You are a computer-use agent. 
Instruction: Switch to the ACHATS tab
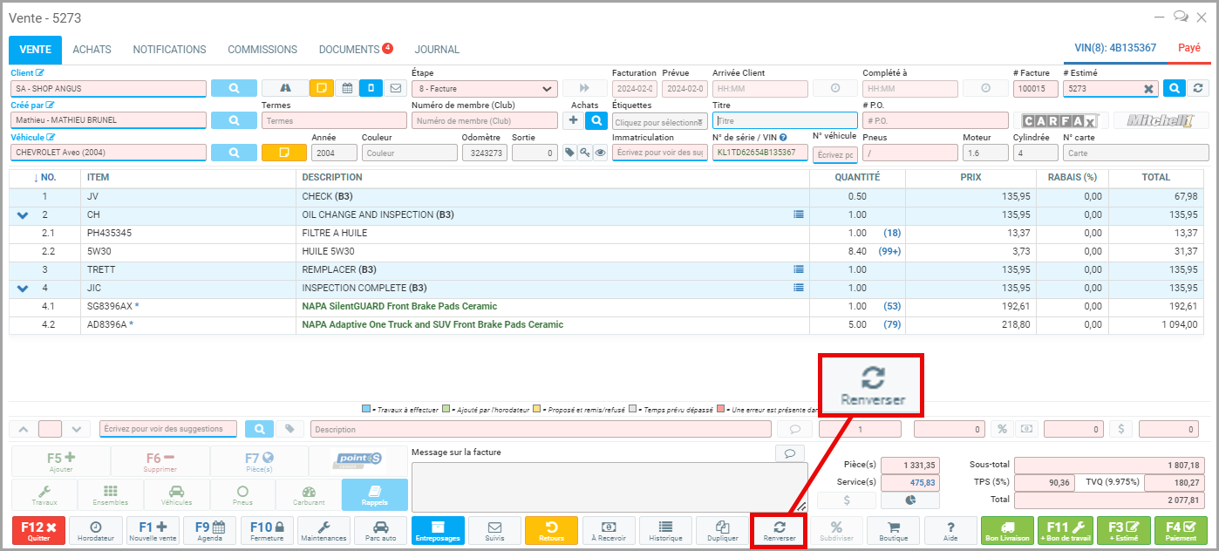pos(92,50)
